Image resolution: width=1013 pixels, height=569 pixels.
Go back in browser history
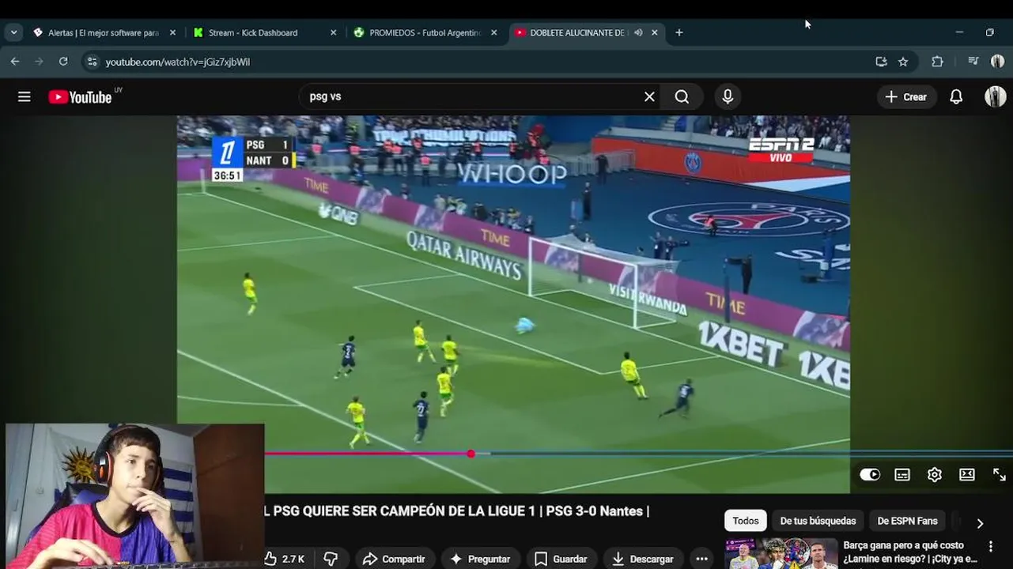(x=15, y=61)
